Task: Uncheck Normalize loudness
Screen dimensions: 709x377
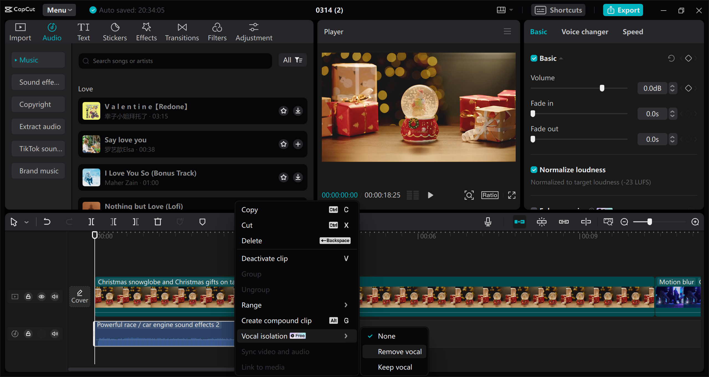Action: (x=534, y=169)
